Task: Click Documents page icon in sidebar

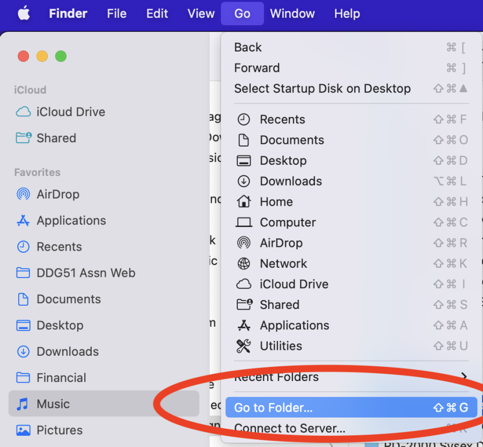Action: [23, 299]
